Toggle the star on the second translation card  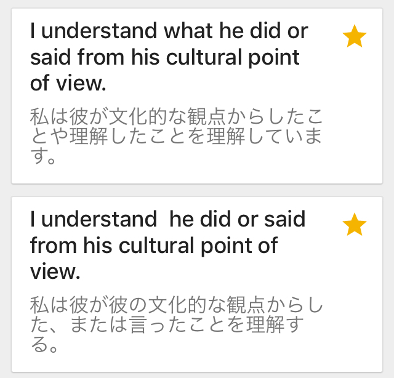(x=354, y=225)
